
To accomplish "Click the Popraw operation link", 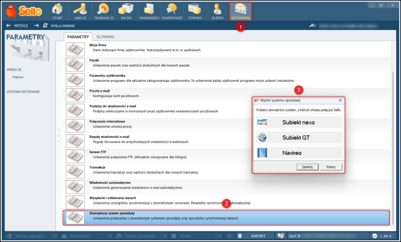I will click(x=18, y=77).
